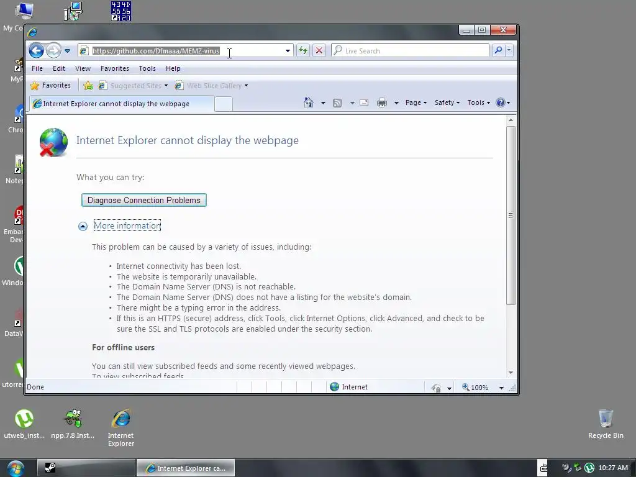The width and height of the screenshot is (636, 477).
Task: Click the Internet security zone indicator
Action: (x=349, y=387)
